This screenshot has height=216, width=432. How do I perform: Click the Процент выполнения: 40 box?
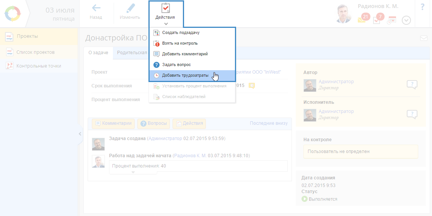(198, 166)
